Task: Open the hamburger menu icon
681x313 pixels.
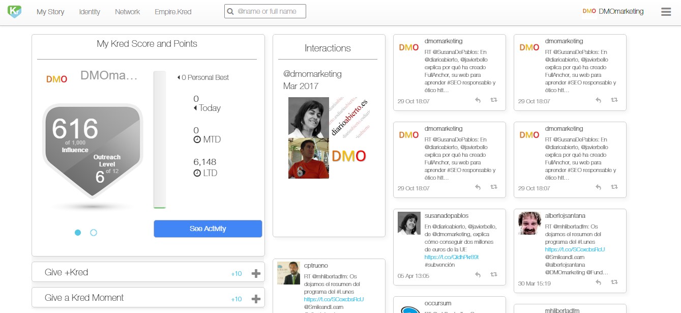Action: 666,12
